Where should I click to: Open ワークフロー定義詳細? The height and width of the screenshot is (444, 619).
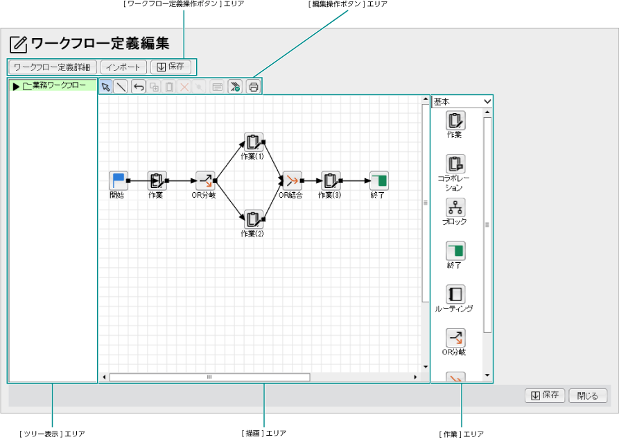click(52, 67)
